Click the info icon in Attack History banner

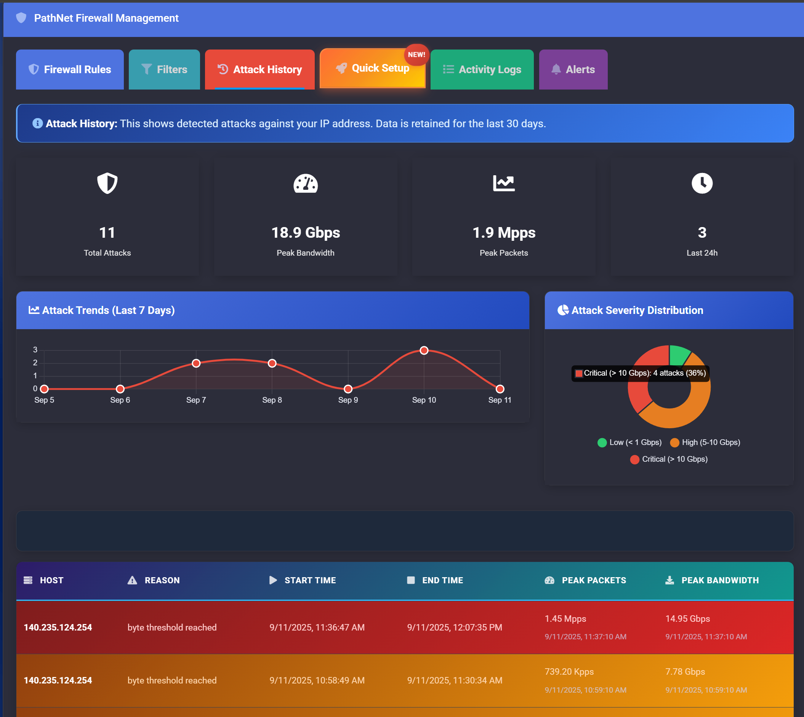(x=37, y=123)
